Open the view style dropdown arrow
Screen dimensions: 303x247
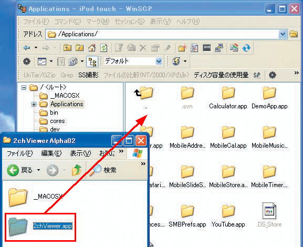point(51,61)
